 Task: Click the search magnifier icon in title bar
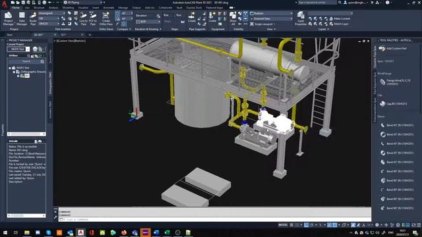340,3
